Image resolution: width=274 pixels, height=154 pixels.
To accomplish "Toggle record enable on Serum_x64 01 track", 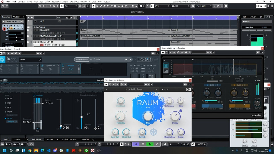I will [42, 45].
